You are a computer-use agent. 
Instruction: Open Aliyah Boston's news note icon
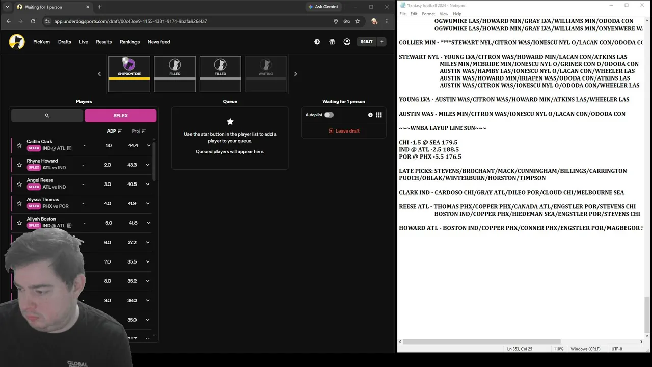click(x=69, y=226)
